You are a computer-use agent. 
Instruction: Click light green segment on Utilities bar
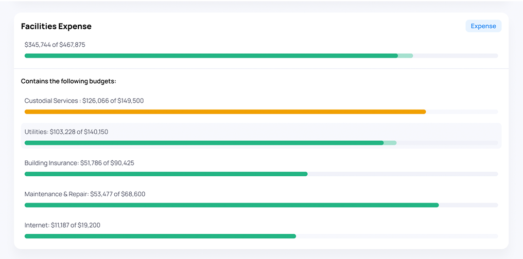pyautogui.click(x=390, y=143)
